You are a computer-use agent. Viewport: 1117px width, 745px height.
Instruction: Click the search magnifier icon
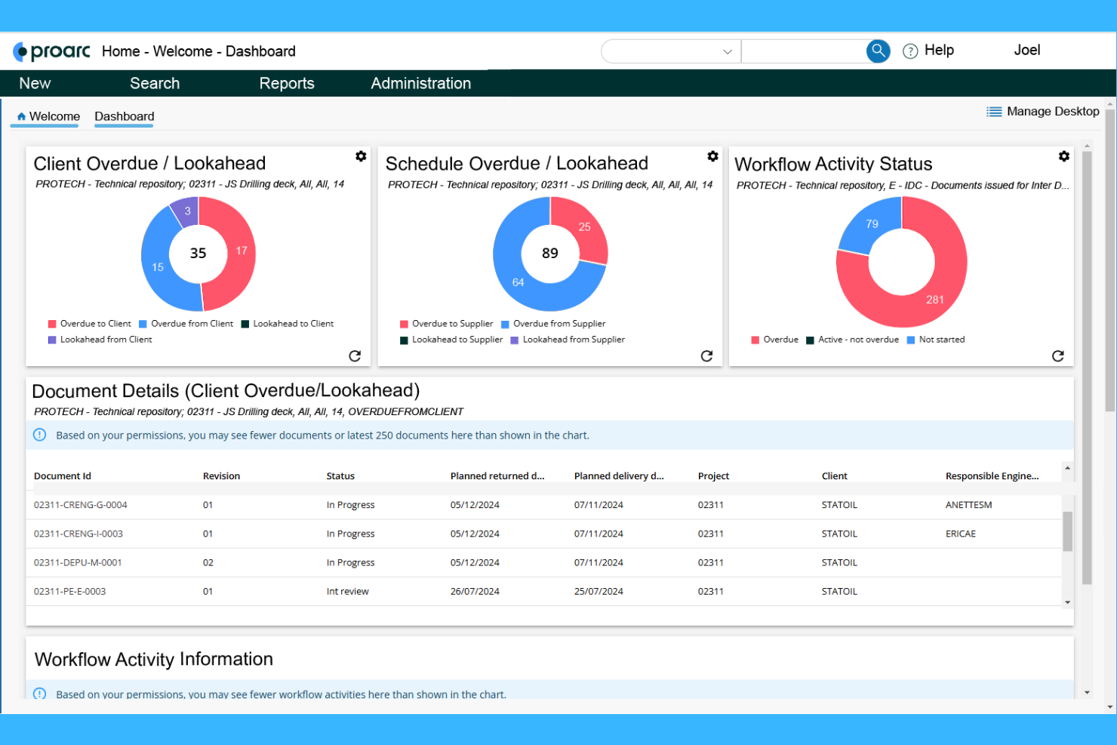tap(877, 51)
